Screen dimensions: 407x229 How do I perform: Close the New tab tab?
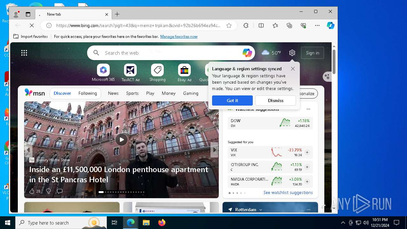click(107, 14)
